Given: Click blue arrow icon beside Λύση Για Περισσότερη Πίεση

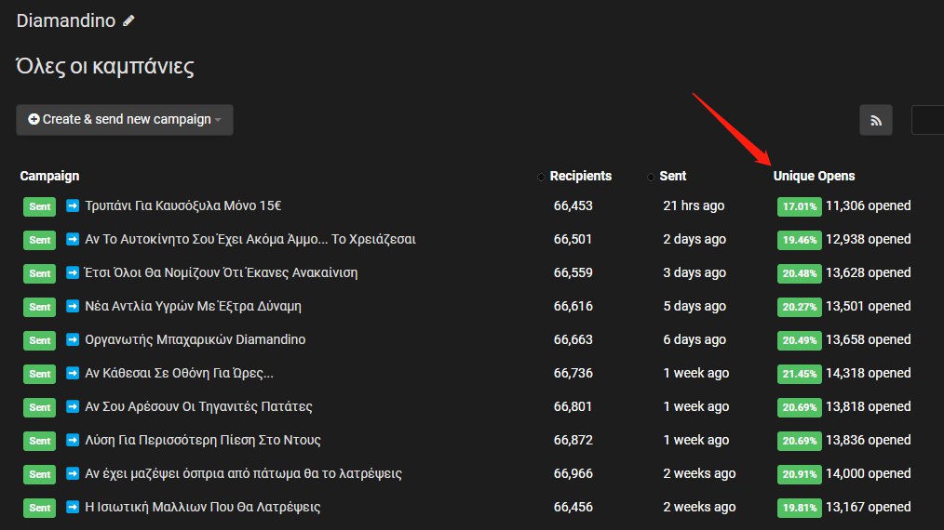Looking at the screenshot, I should pyautogui.click(x=73, y=441).
